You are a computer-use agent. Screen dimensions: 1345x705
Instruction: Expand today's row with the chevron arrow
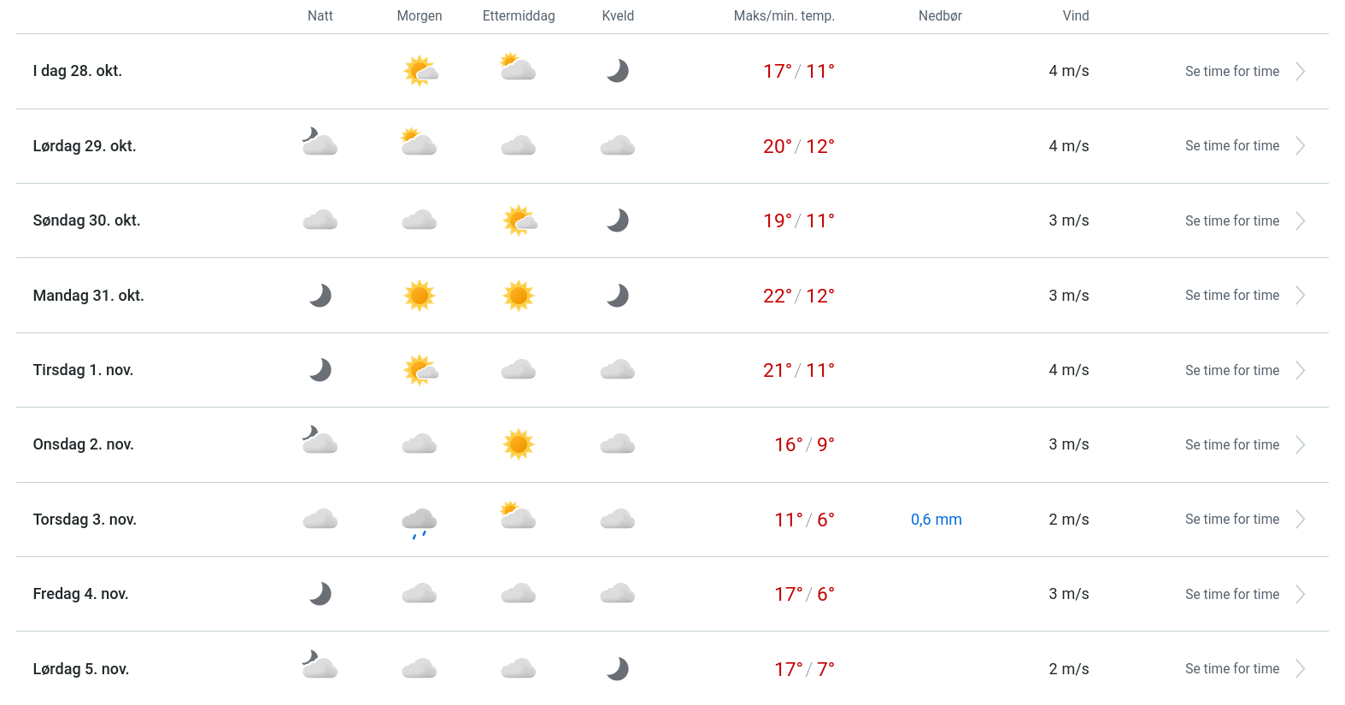point(1300,72)
